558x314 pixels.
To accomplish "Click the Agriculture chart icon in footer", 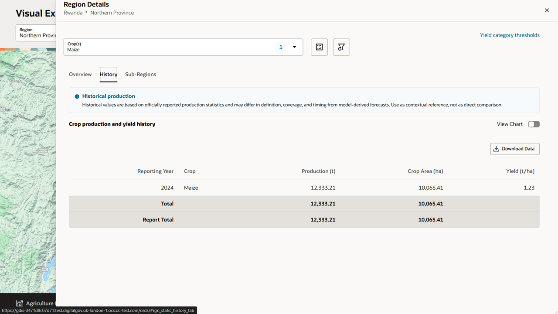I will coord(20,303).
